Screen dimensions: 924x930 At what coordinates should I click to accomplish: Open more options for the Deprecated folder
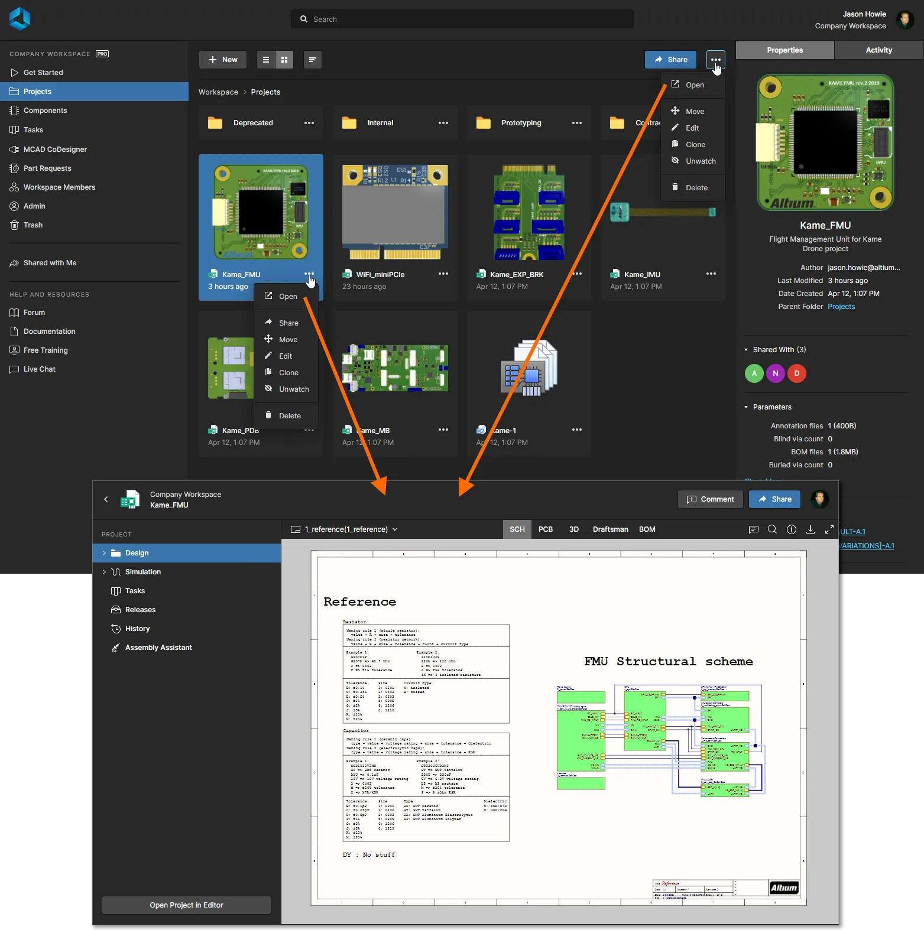[x=309, y=123]
